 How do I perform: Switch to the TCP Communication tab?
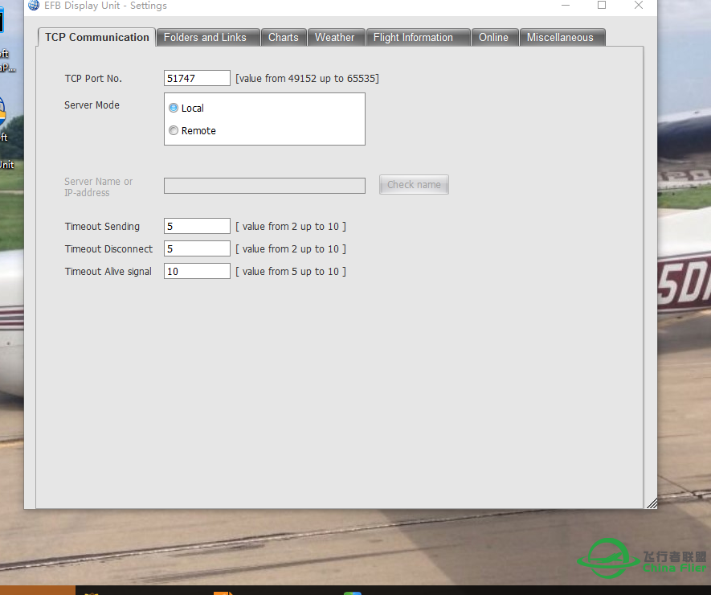(x=96, y=37)
